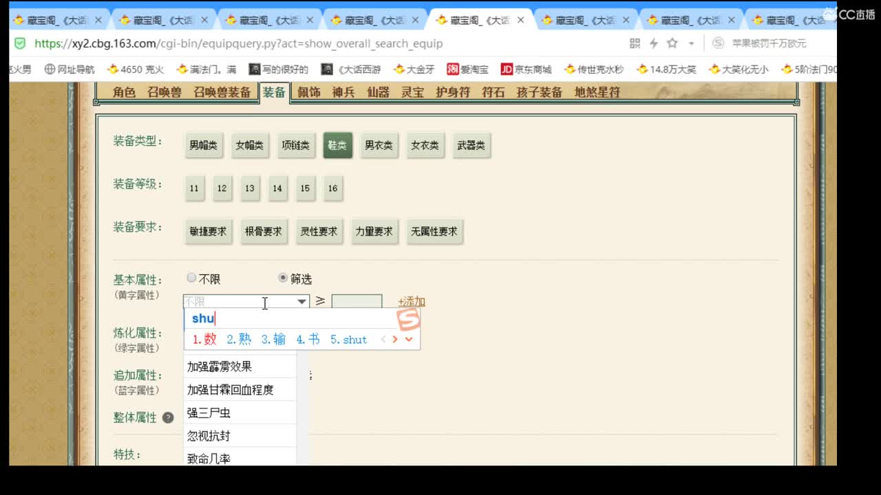
Task: Go to previous IME candidate page arrow
Action: [x=383, y=339]
